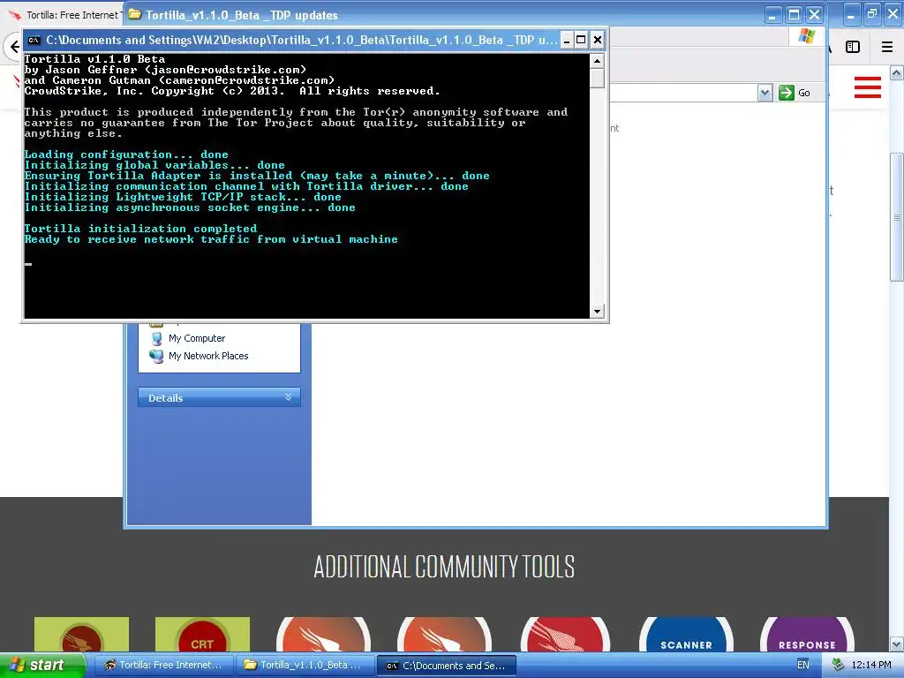Click the 12:14 PM clock
The width and height of the screenshot is (904, 678).
pyautogui.click(x=871, y=665)
